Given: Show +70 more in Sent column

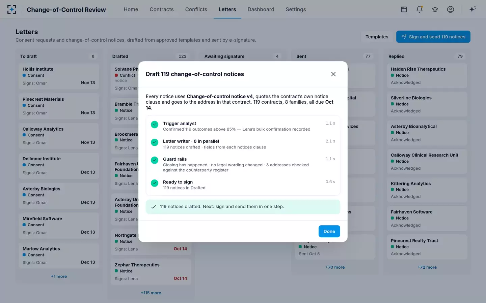Looking at the screenshot, I should tap(335, 267).
